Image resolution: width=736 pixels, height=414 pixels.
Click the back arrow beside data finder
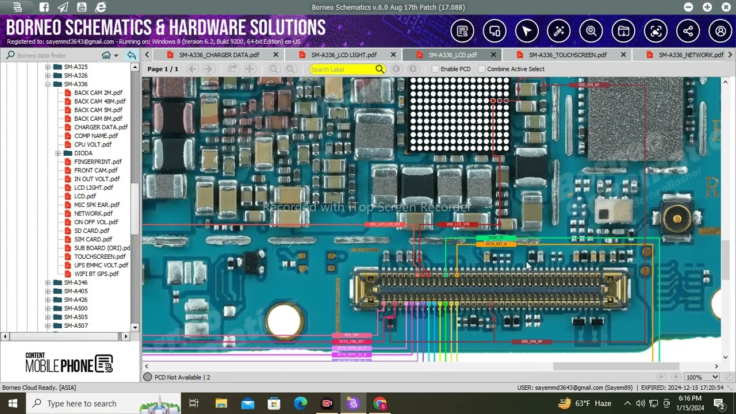click(132, 55)
